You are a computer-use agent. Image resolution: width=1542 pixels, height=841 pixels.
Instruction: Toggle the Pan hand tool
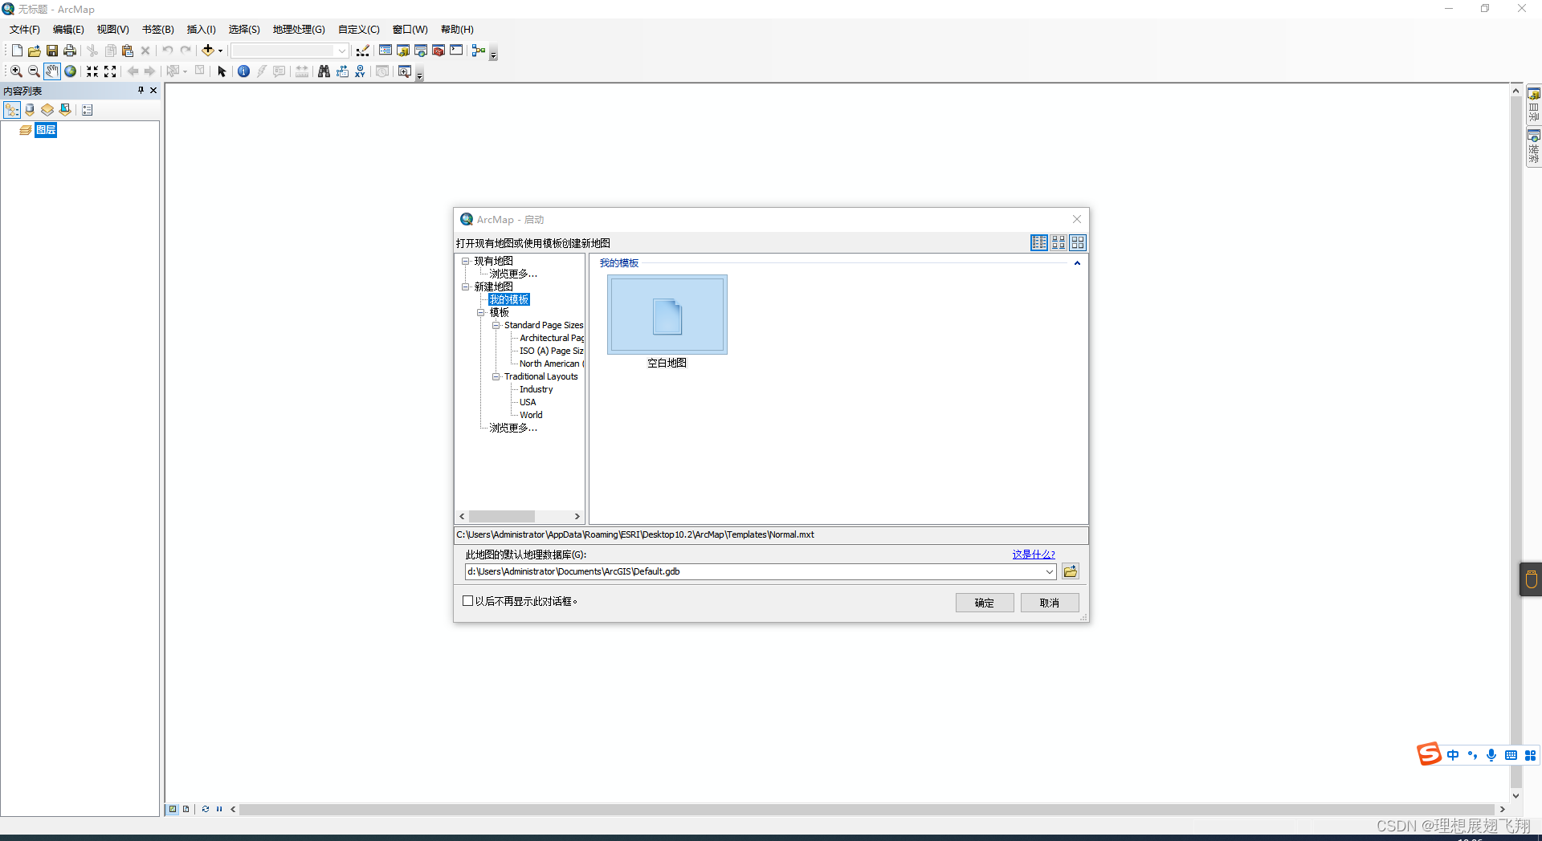coord(51,71)
